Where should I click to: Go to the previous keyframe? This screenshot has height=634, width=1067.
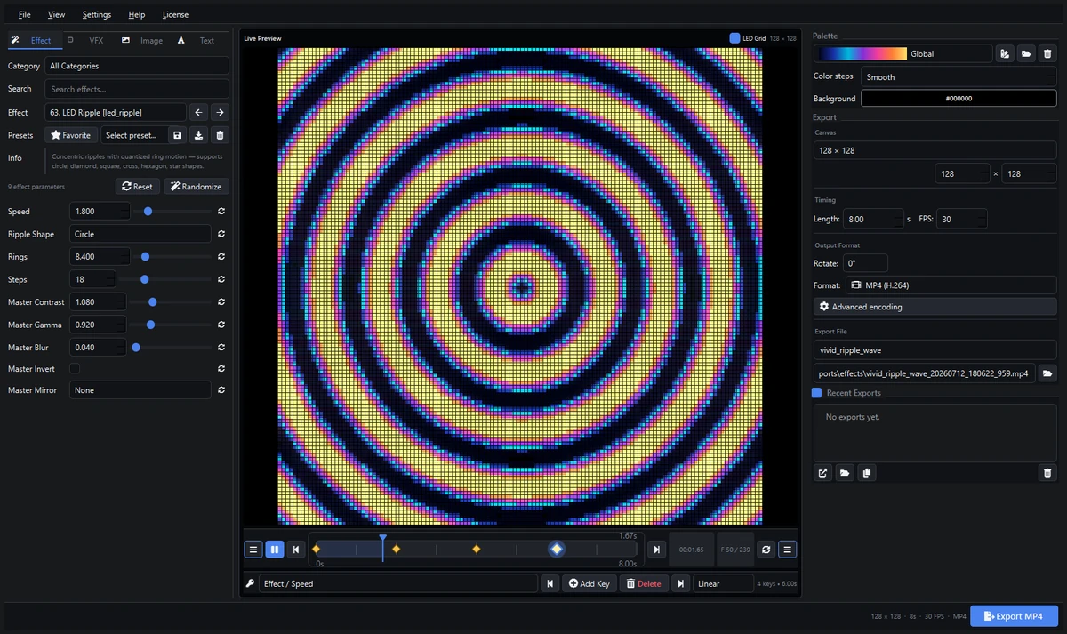(550, 583)
